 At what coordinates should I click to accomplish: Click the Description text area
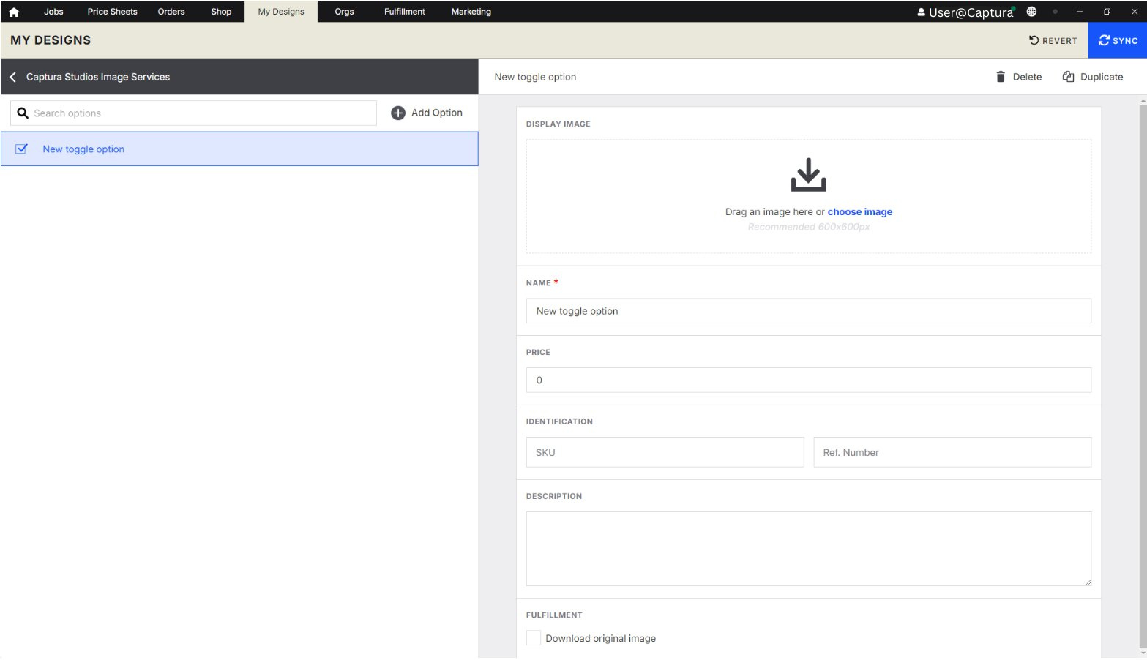[x=808, y=549]
